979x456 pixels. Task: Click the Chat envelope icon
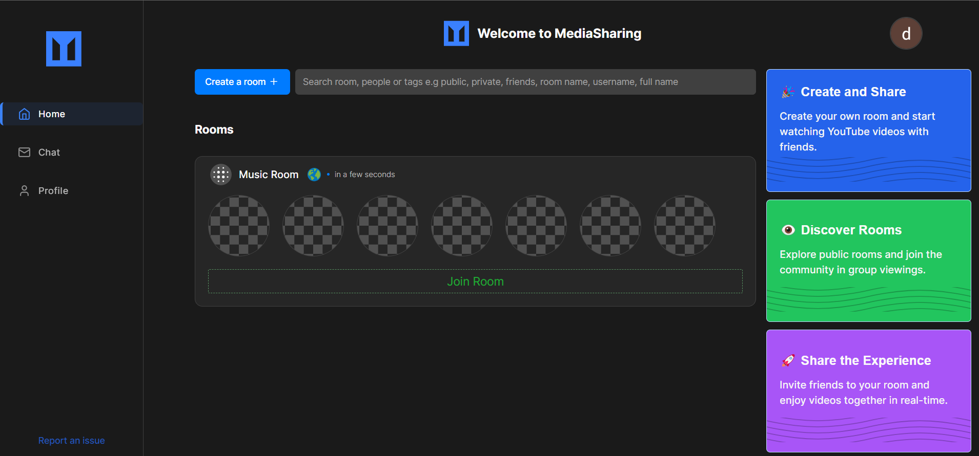pyautogui.click(x=24, y=152)
